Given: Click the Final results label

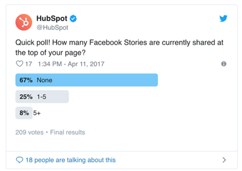Looking at the screenshot, I should (x=68, y=132).
